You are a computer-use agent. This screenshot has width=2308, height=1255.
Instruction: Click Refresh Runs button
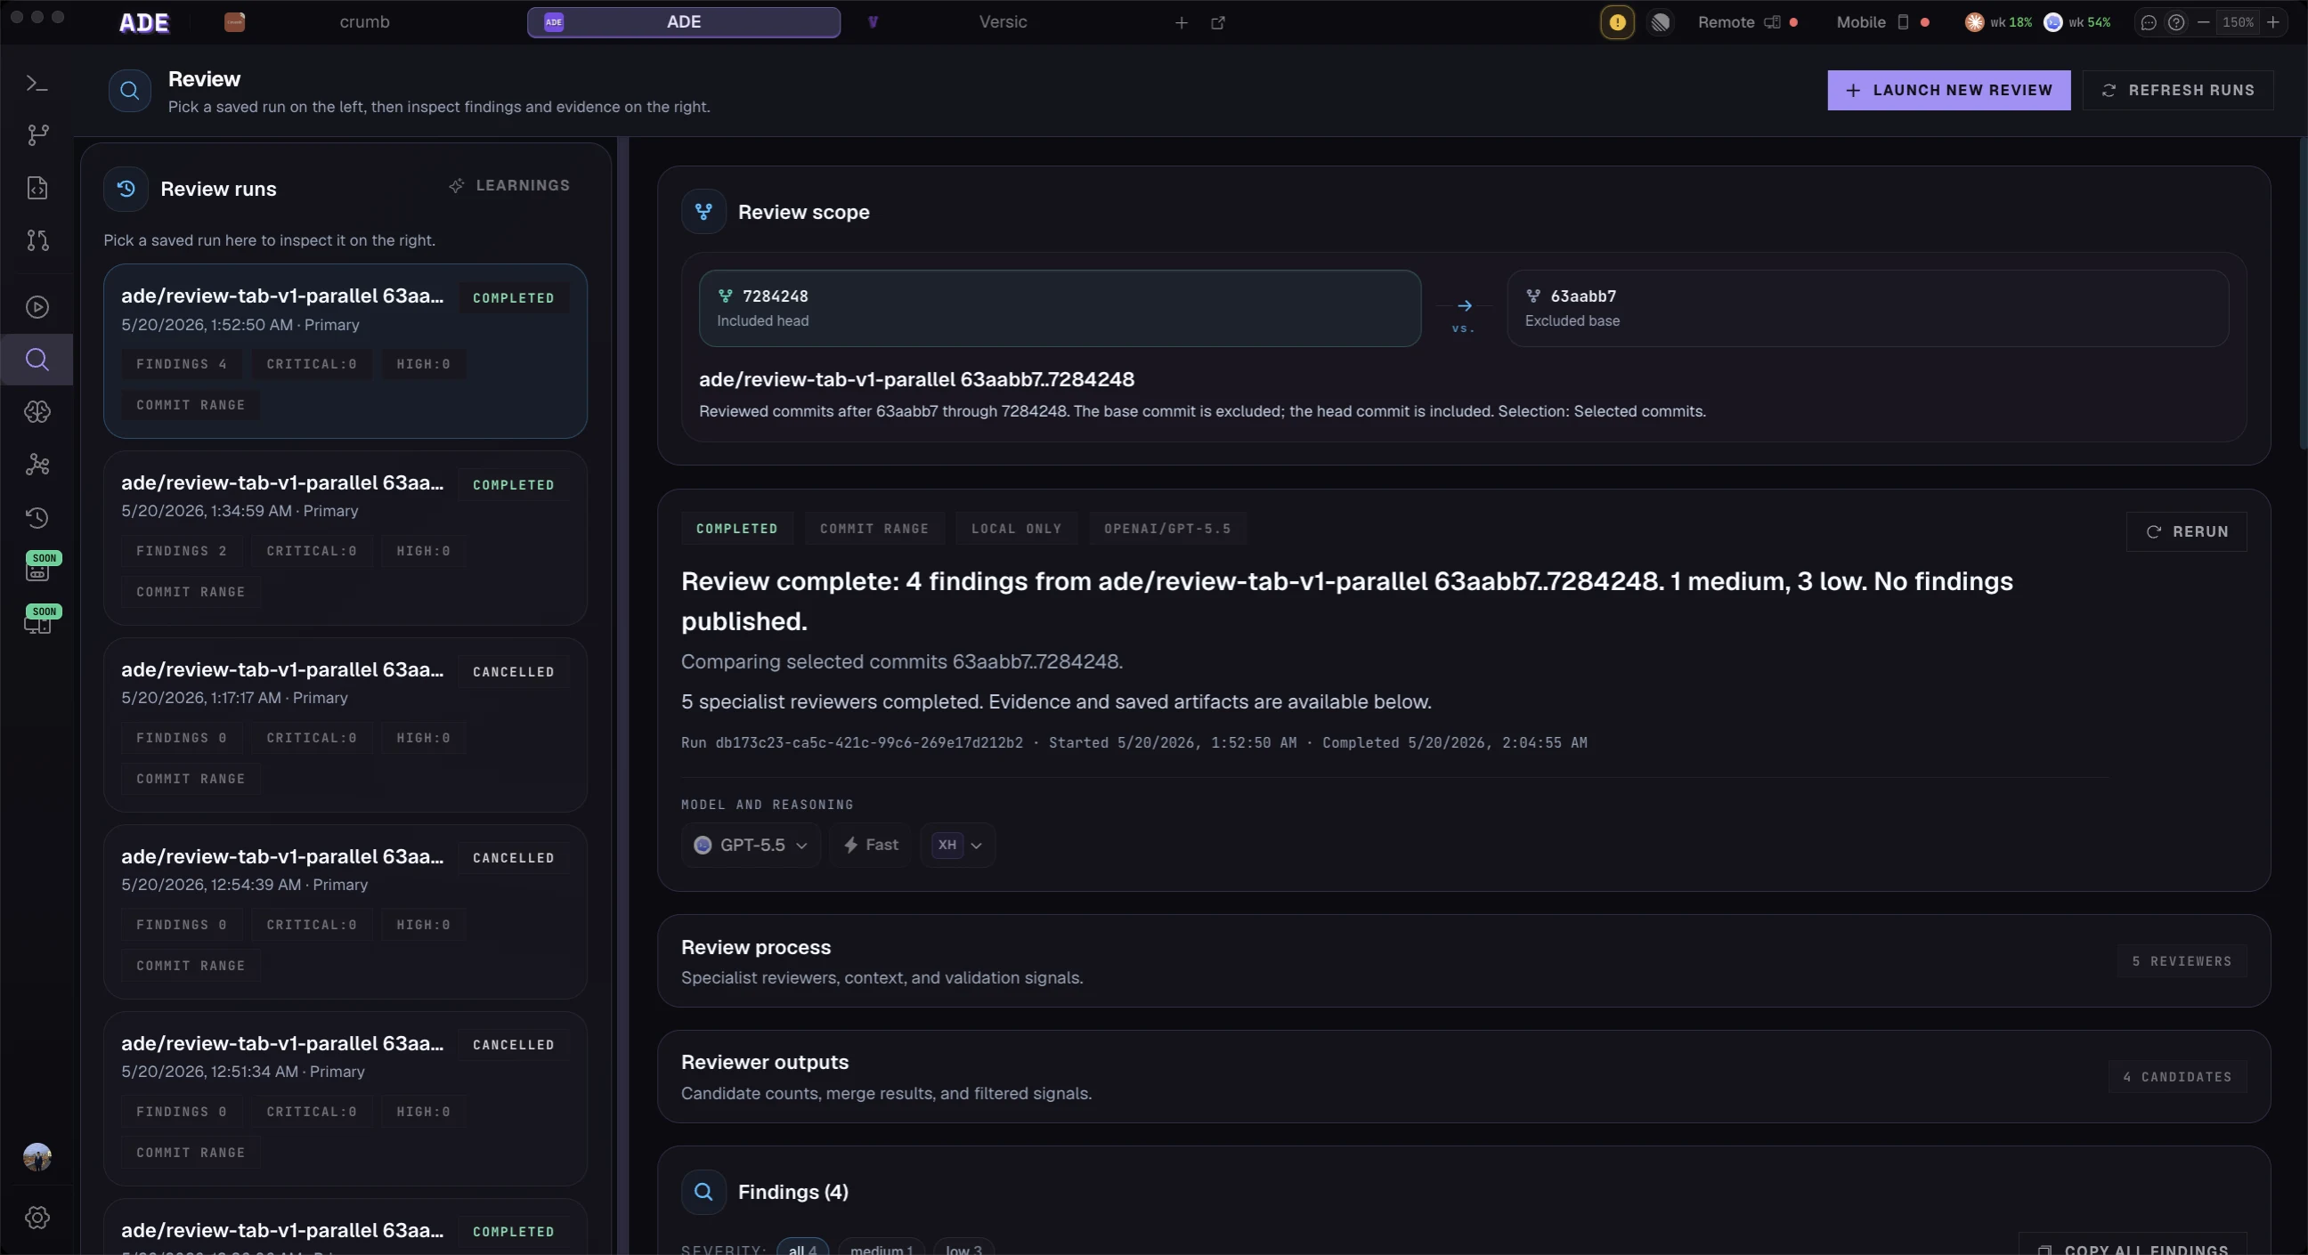tap(2178, 91)
